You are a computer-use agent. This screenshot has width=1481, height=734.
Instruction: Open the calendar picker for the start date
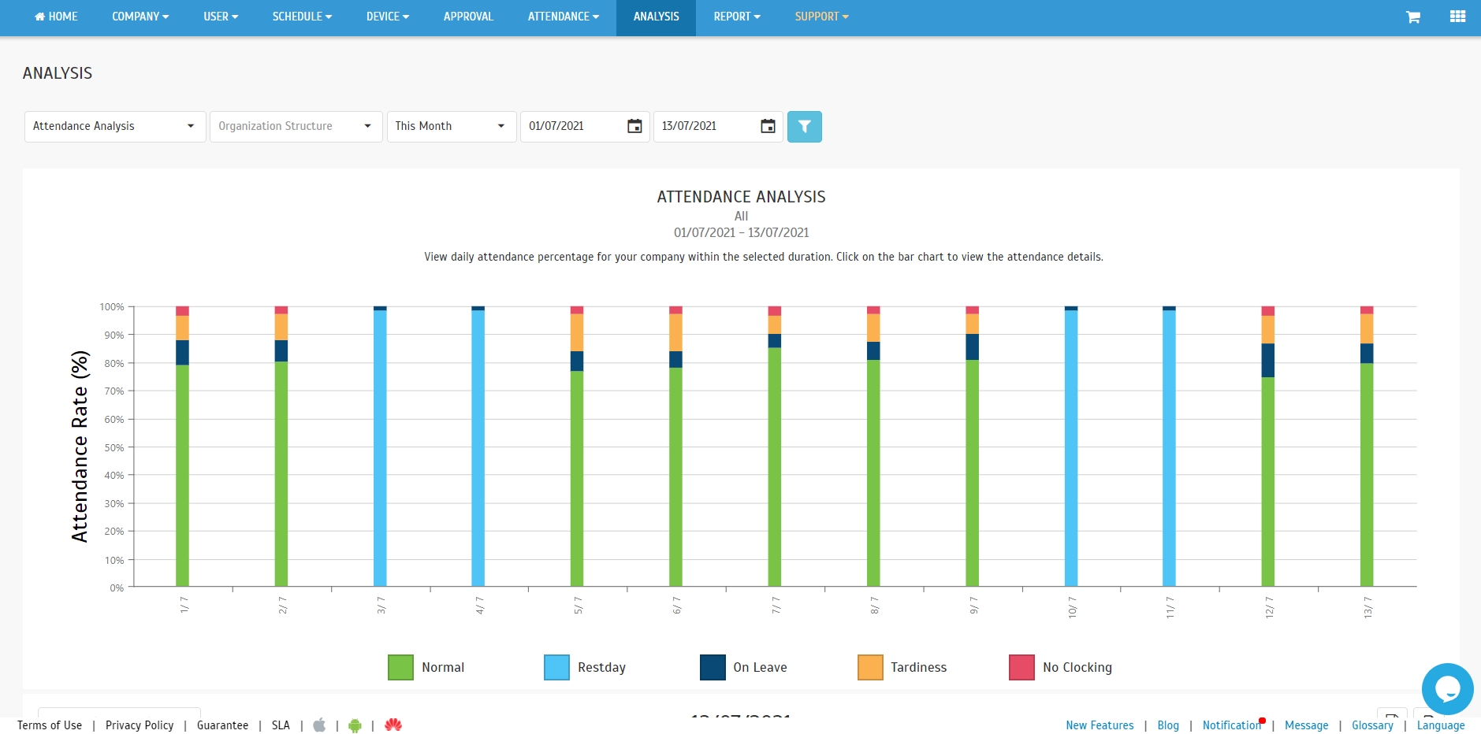pyautogui.click(x=634, y=126)
